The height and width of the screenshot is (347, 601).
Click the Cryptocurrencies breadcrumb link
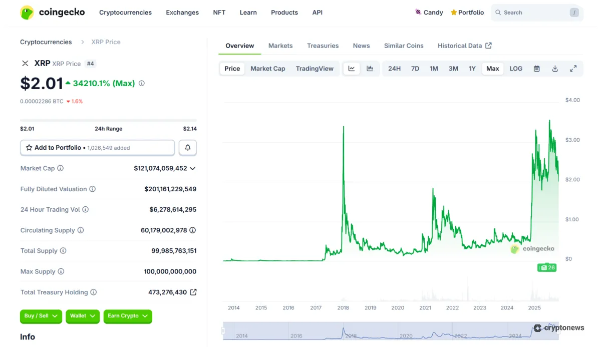(x=46, y=42)
